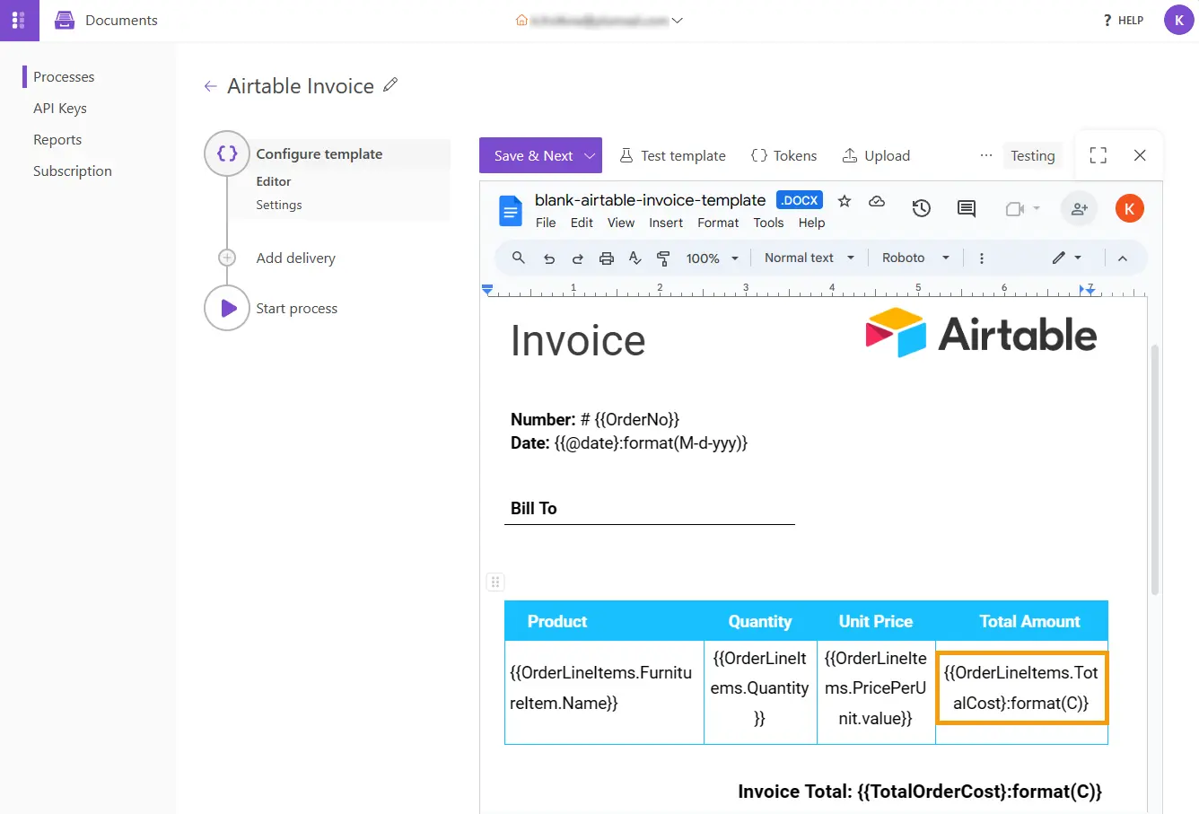Open the Insert menu
Image resolution: width=1199 pixels, height=814 pixels.
pyautogui.click(x=666, y=223)
